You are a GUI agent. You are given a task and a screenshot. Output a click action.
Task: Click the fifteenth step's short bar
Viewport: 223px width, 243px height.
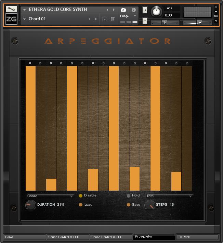pos(176,181)
